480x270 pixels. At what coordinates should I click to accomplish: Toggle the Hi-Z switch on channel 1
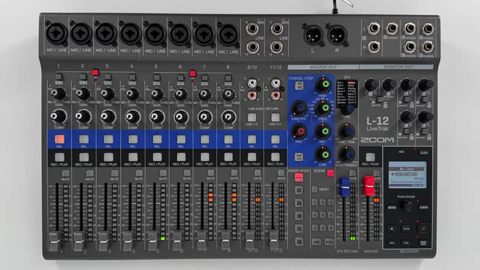pyautogui.click(x=59, y=77)
